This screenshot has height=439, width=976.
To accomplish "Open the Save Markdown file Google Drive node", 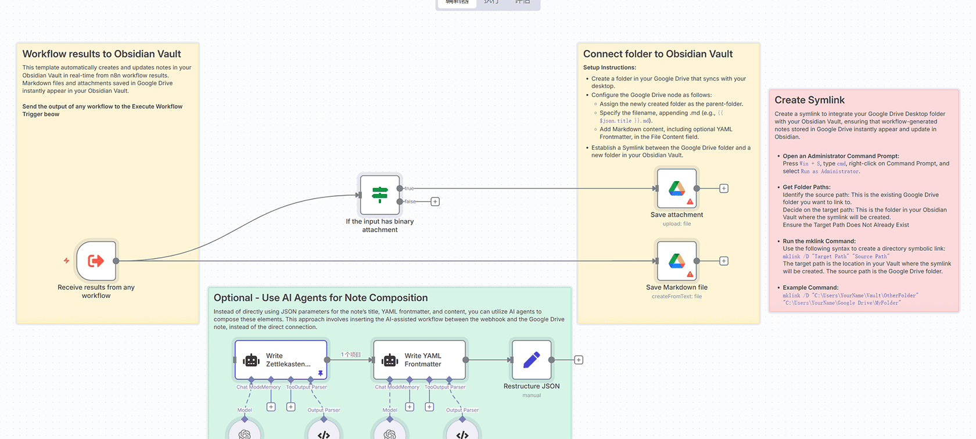I will (676, 261).
